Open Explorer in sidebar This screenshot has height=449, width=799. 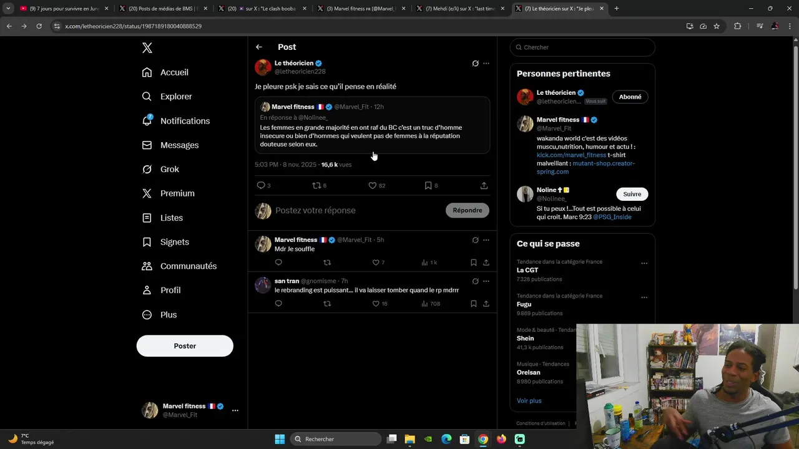(167, 97)
